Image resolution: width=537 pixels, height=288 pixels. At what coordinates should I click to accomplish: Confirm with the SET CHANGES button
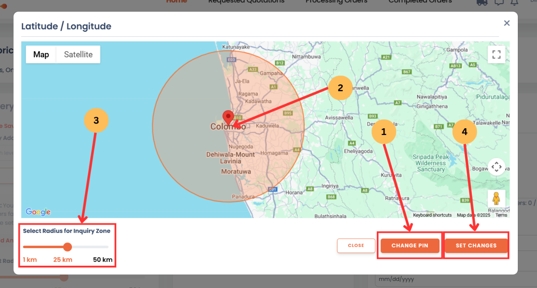click(x=476, y=245)
